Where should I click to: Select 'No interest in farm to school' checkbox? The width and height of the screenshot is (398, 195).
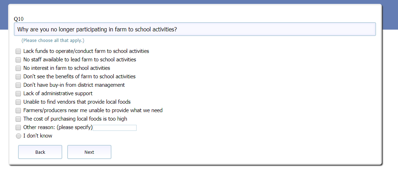[x=18, y=68]
